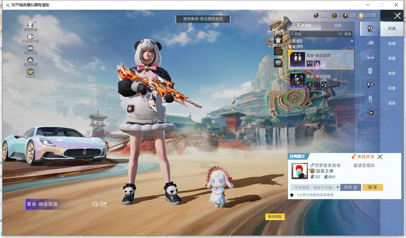Image resolution: width=406 pixels, height=238 pixels.
Task: Open the 展示设置 eye icon
Action: (x=30, y=48)
